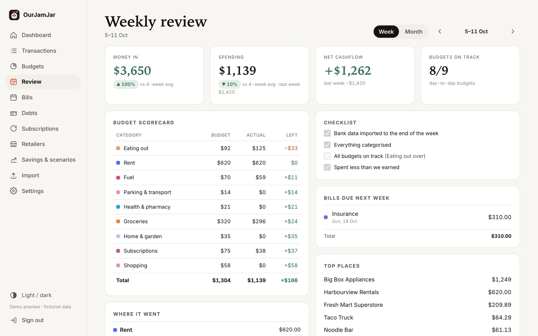Click the Net Cashflow +$1,262 card
Image resolution: width=538 pixels, height=336 pixels.
[365, 75]
